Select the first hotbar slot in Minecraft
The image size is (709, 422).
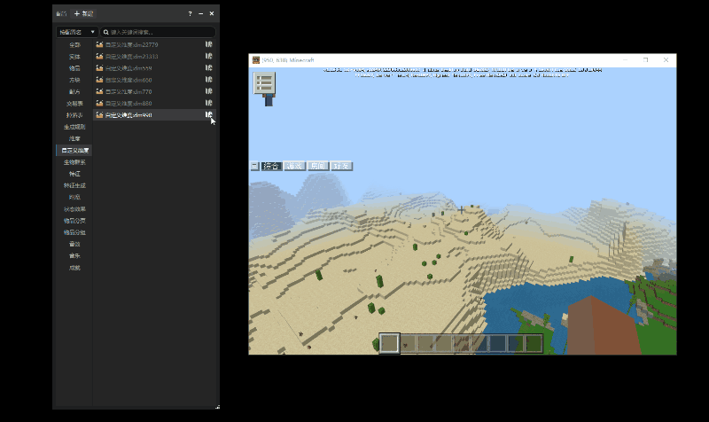point(389,343)
